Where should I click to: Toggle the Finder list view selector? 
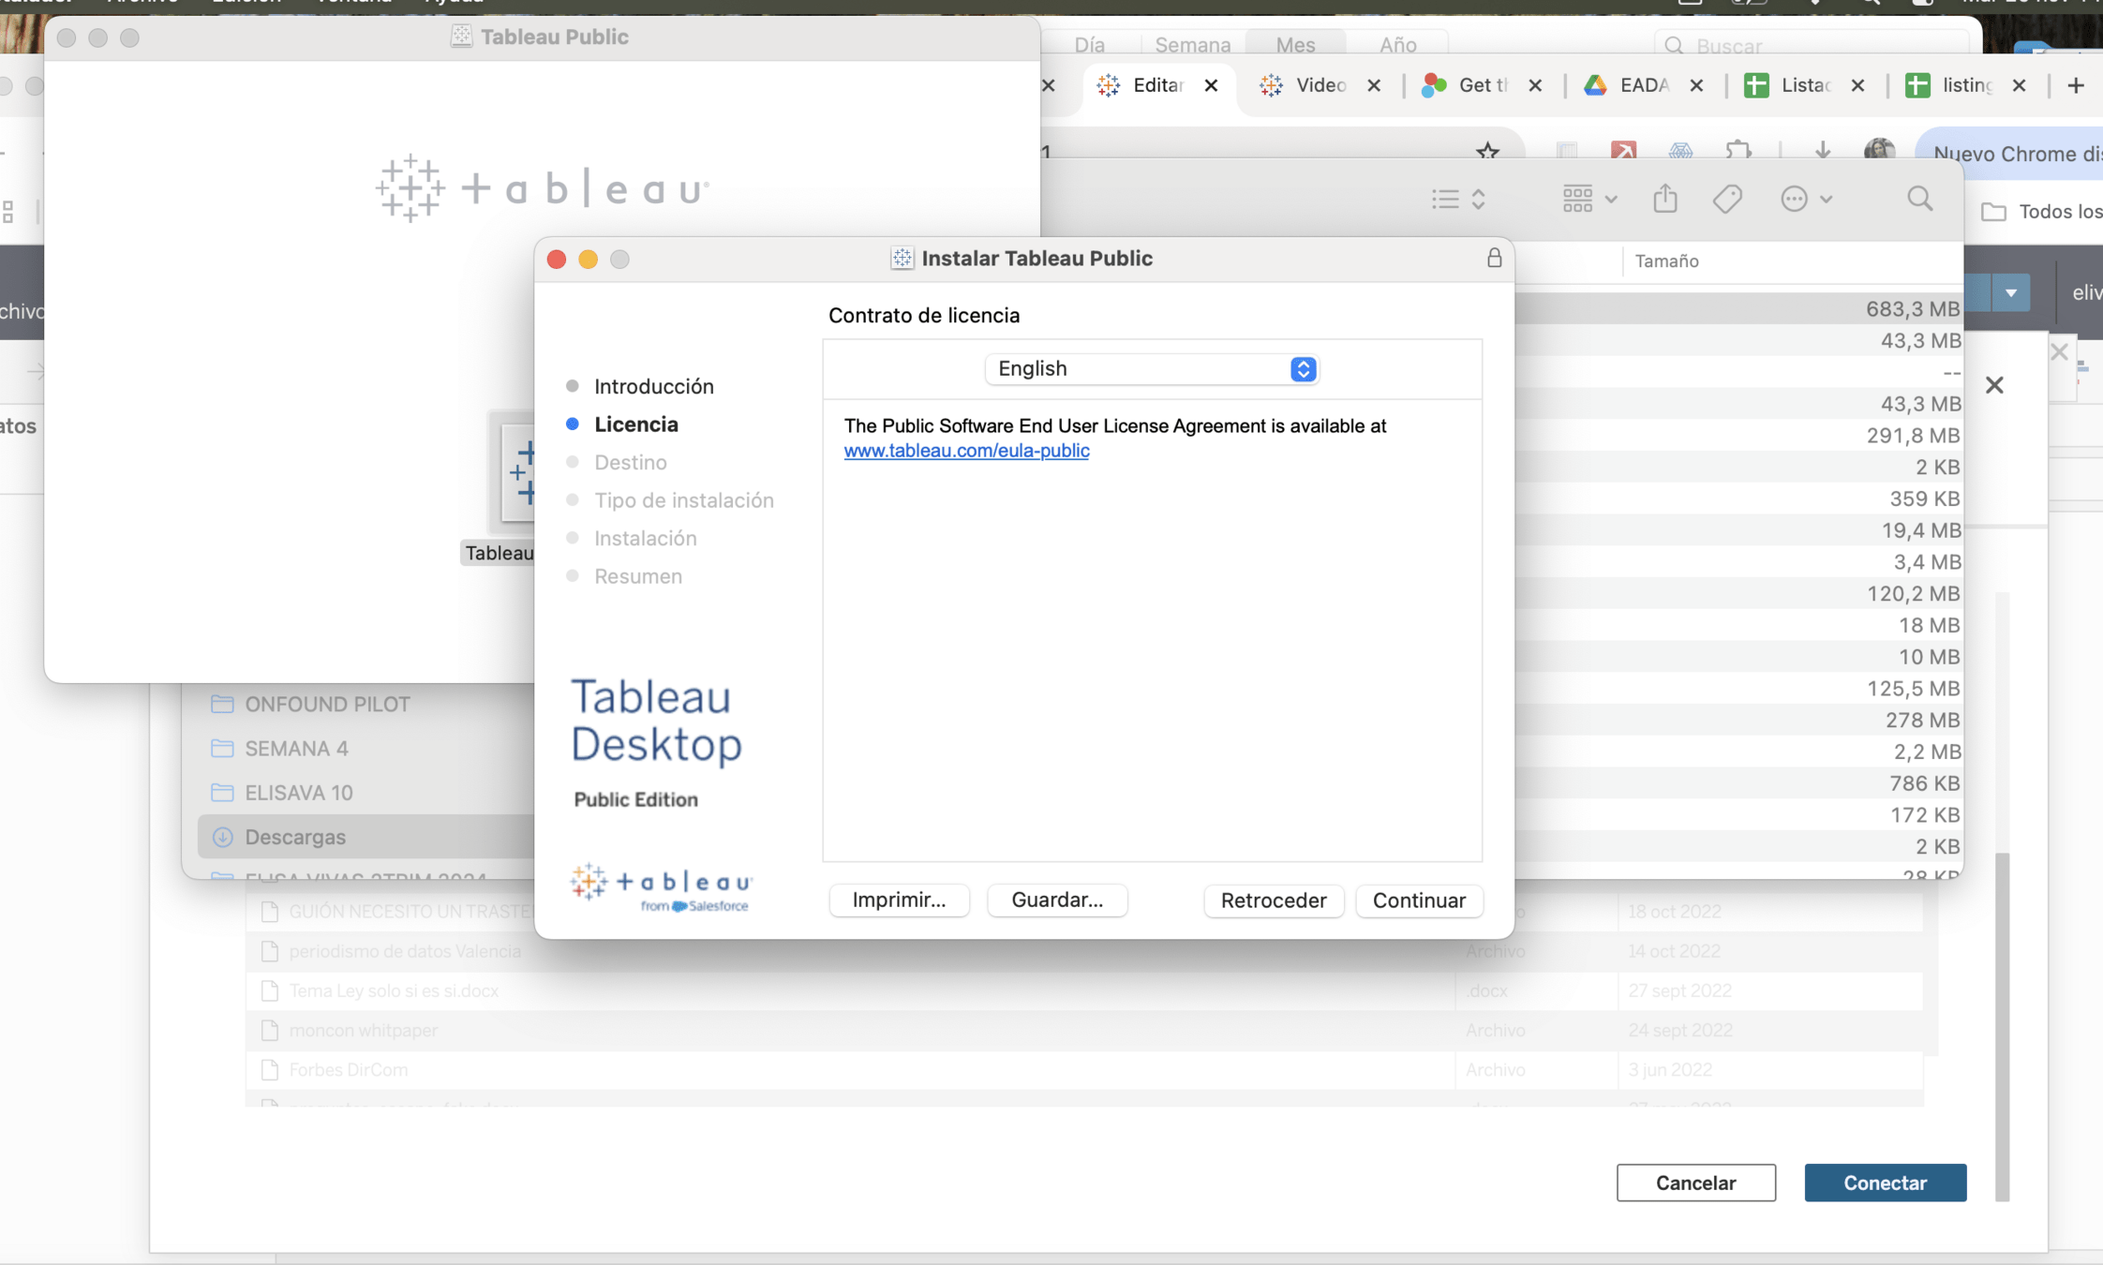(x=1458, y=199)
